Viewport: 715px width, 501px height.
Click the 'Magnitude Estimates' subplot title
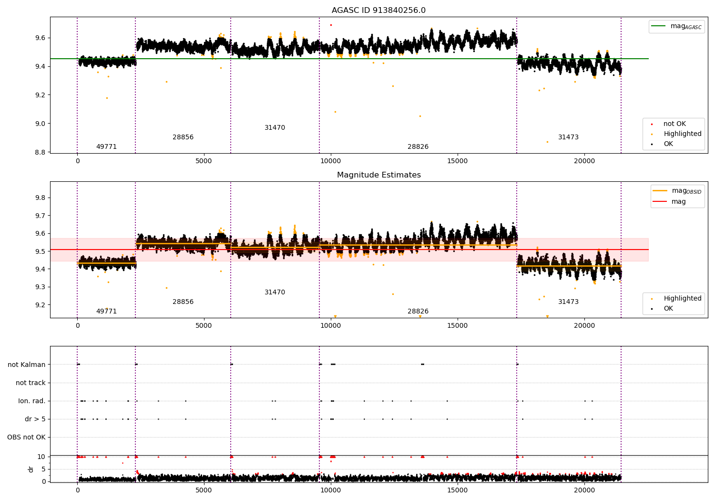click(378, 175)
